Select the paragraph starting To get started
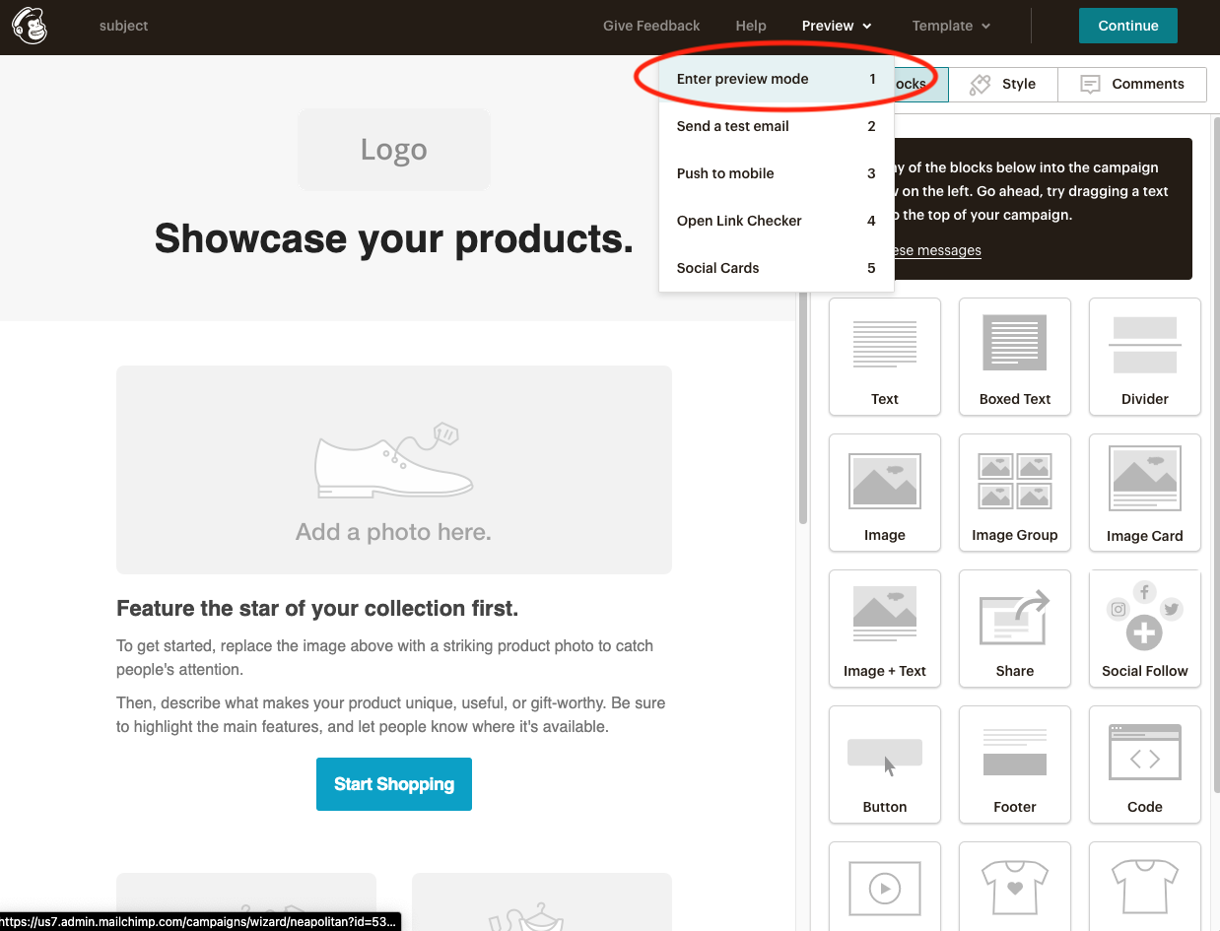Image resolution: width=1220 pixels, height=931 pixels. point(385,658)
